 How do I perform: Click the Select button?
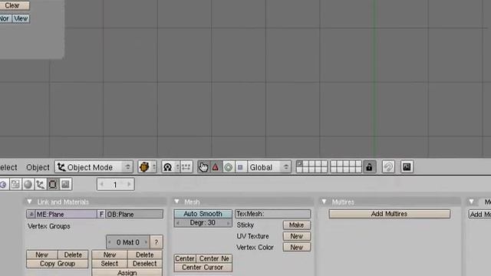110,264
